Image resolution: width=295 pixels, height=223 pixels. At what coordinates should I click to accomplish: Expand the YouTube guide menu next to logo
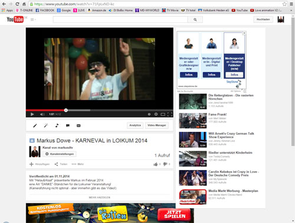[x=33, y=19]
